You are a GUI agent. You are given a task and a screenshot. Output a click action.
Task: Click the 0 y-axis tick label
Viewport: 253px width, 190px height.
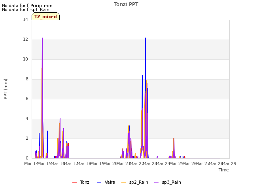[x=27, y=158]
